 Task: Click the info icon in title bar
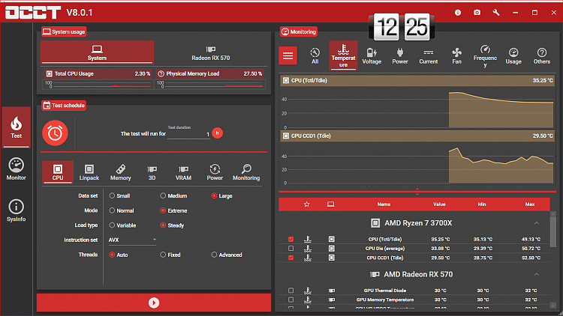458,13
